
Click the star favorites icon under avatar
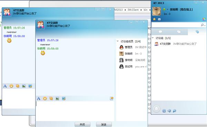click(x=154, y=19)
